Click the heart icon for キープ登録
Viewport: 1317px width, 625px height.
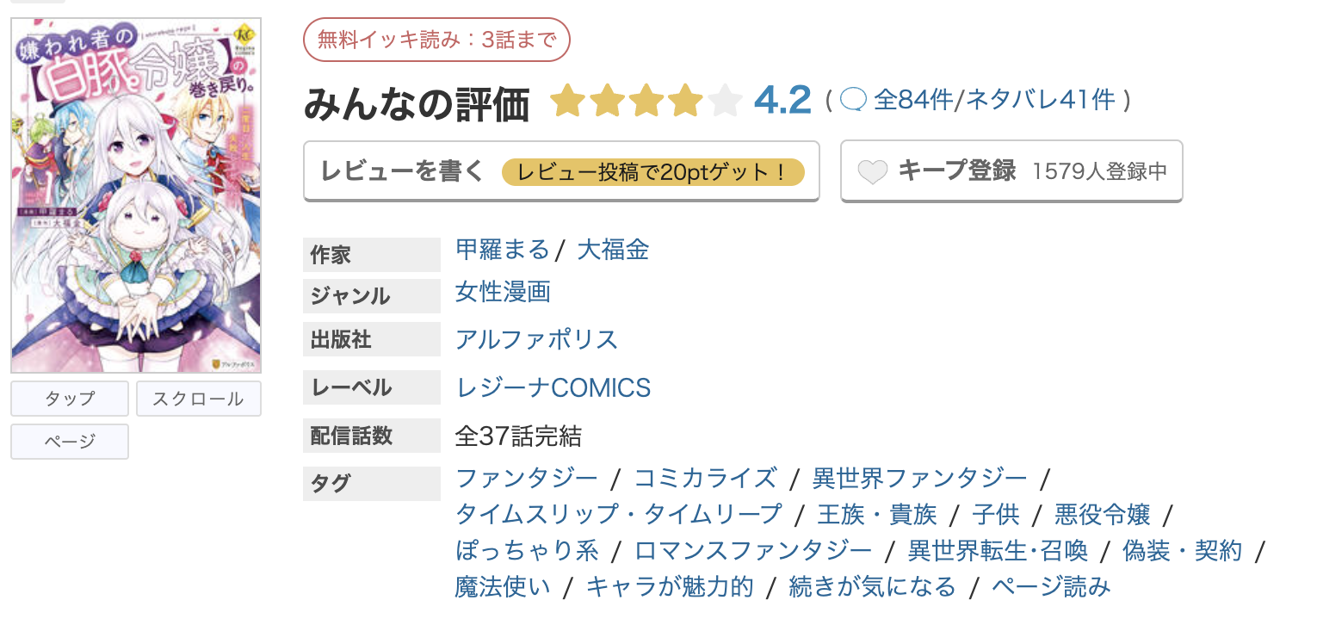coord(875,170)
